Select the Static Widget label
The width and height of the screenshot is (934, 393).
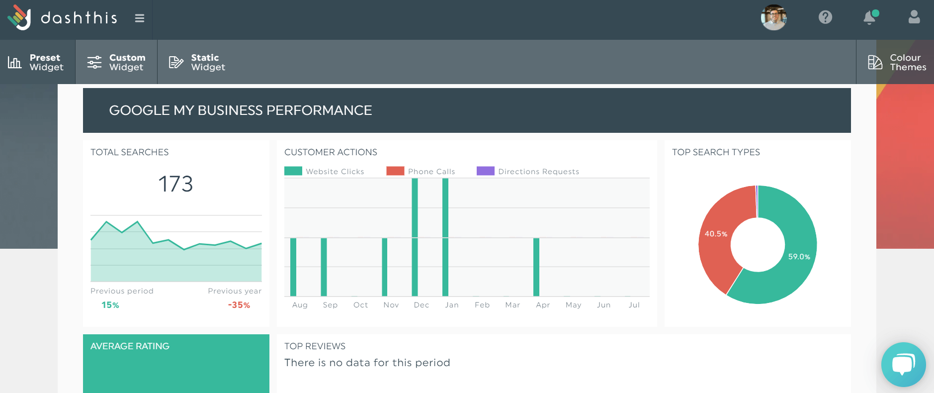point(208,62)
